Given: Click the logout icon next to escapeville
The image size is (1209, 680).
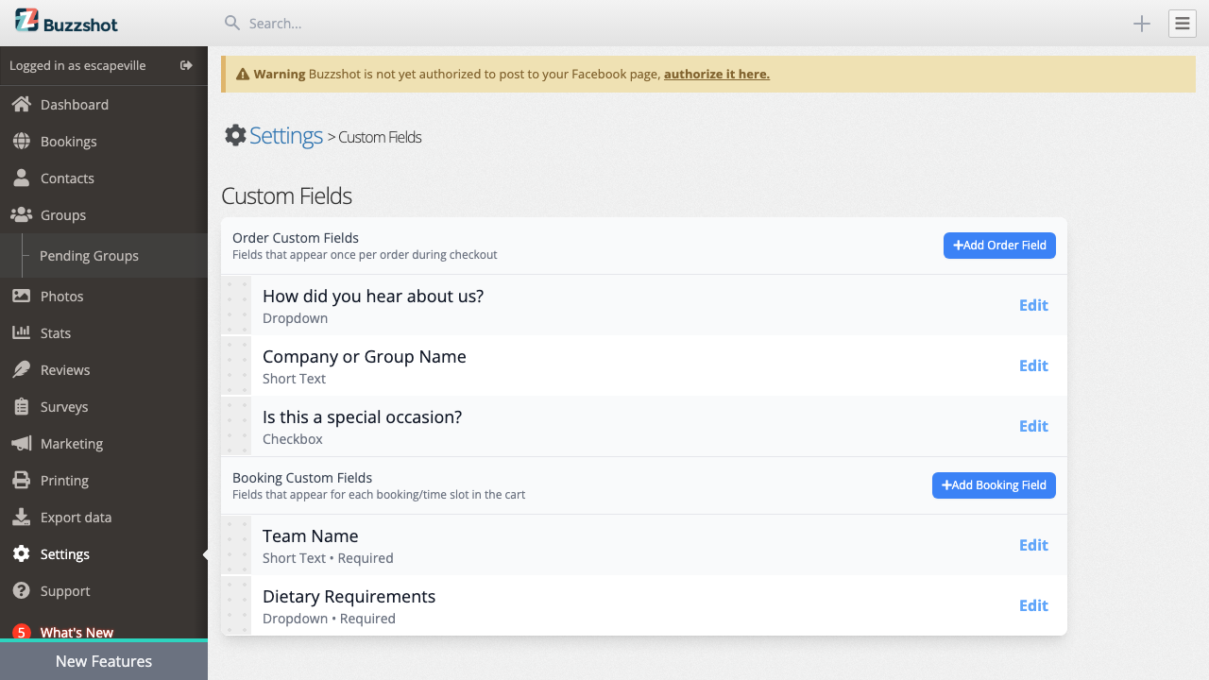Looking at the screenshot, I should (186, 65).
